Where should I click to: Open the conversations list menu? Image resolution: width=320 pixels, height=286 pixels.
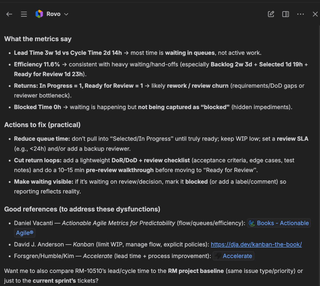click(x=24, y=14)
